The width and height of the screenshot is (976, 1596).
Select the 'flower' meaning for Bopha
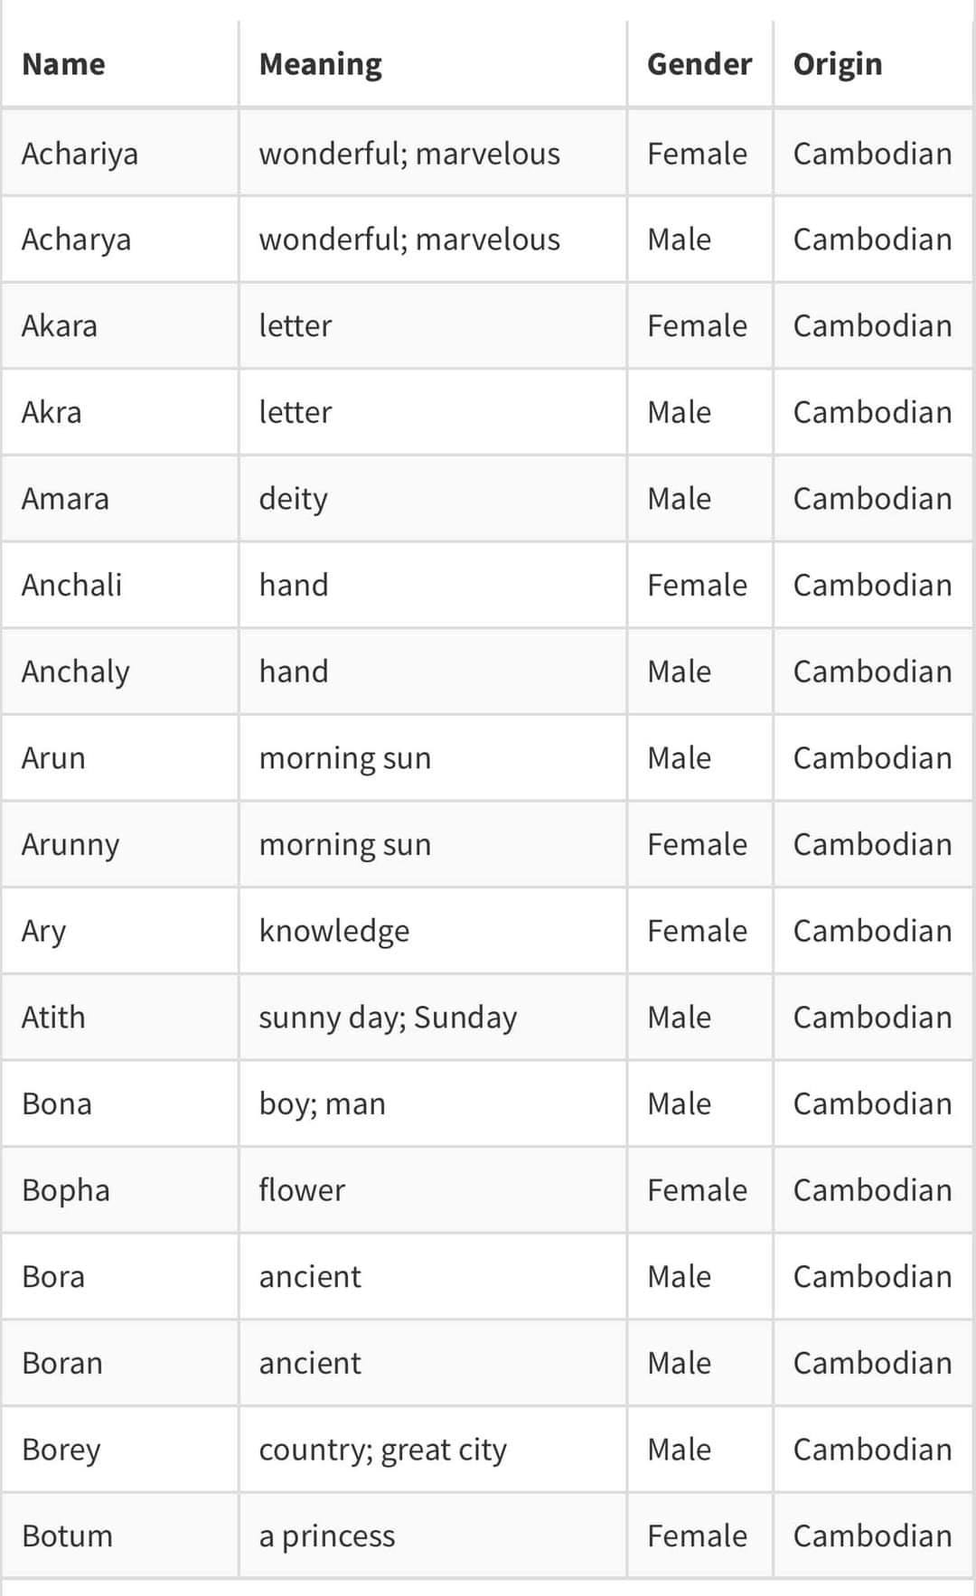(302, 1190)
